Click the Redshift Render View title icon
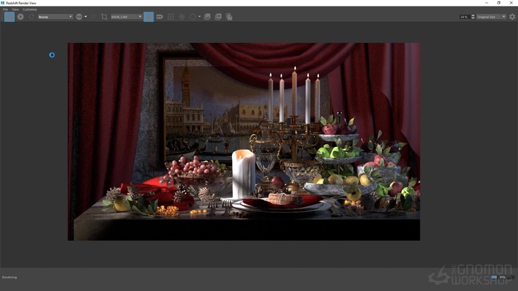This screenshot has width=518, height=291. (x=3, y=3)
